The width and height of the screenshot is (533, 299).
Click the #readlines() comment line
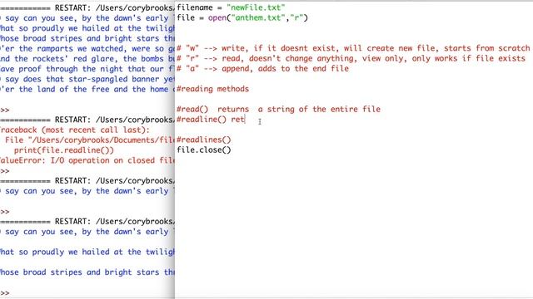click(203, 140)
